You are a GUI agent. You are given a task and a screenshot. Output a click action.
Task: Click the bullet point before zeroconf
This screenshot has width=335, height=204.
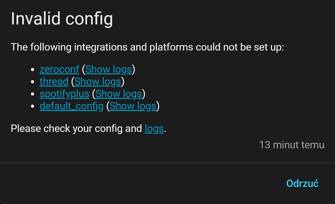33,70
